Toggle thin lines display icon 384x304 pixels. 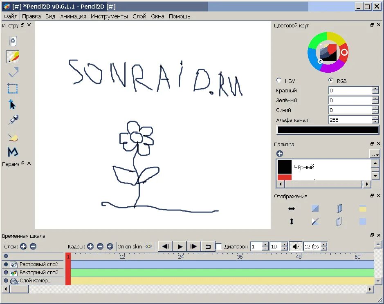(x=315, y=208)
